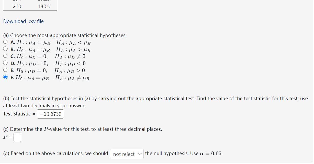
Task: Select hypothesis option A with HA: μA < μB
Action: point(5,42)
